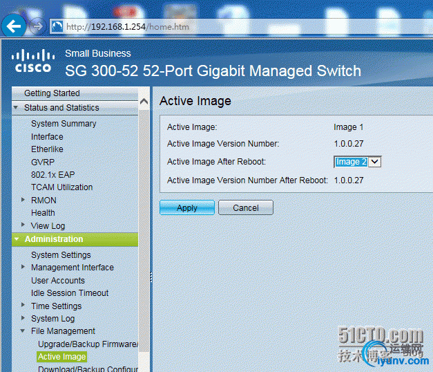433x372 pixels.
Task: Click the System Log label
Action: (x=52, y=319)
